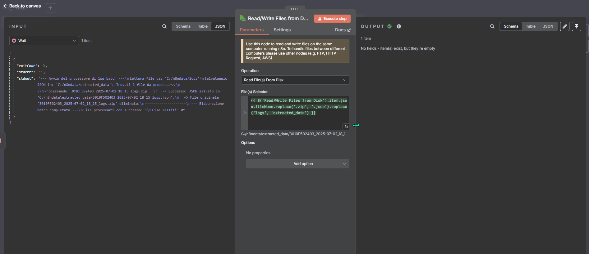Open the Wait node input dropdown

click(44, 41)
